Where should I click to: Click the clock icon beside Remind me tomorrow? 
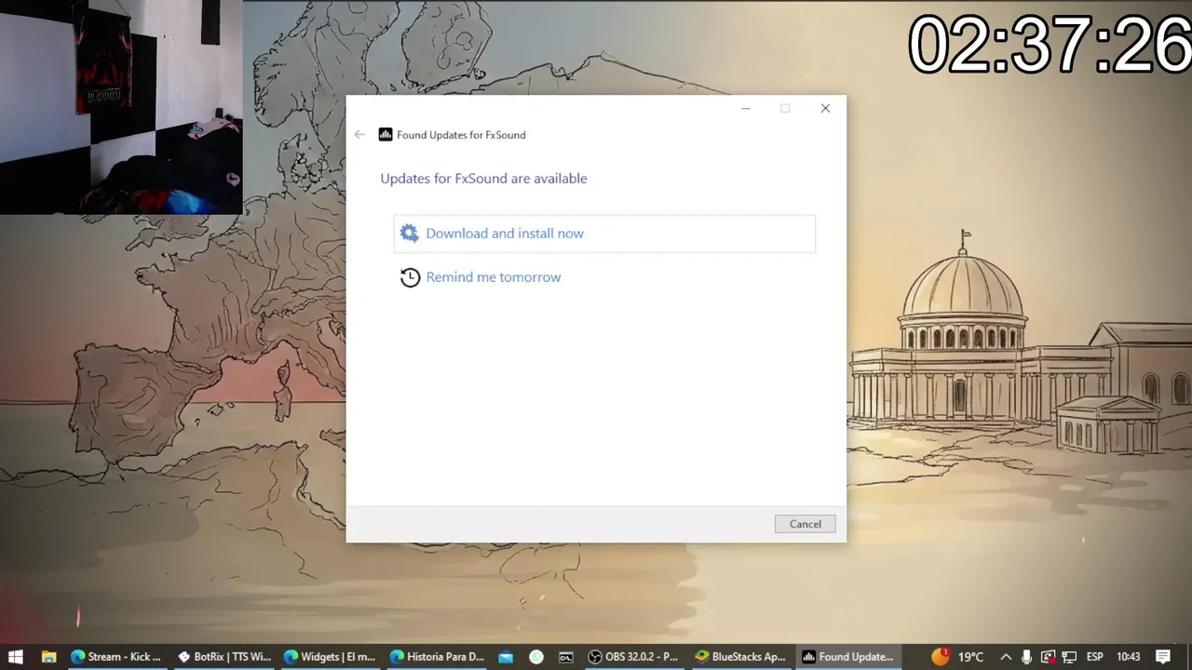point(410,277)
